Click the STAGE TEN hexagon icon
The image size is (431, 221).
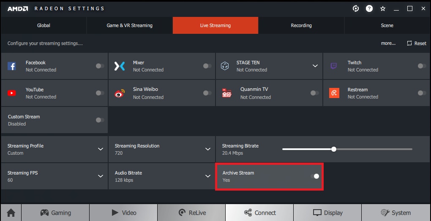[225, 66]
